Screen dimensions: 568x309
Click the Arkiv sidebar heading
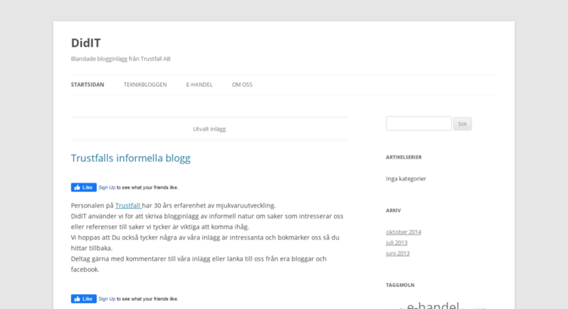pos(393,210)
